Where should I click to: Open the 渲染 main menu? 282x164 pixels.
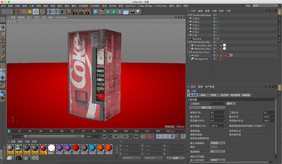click(67, 6)
